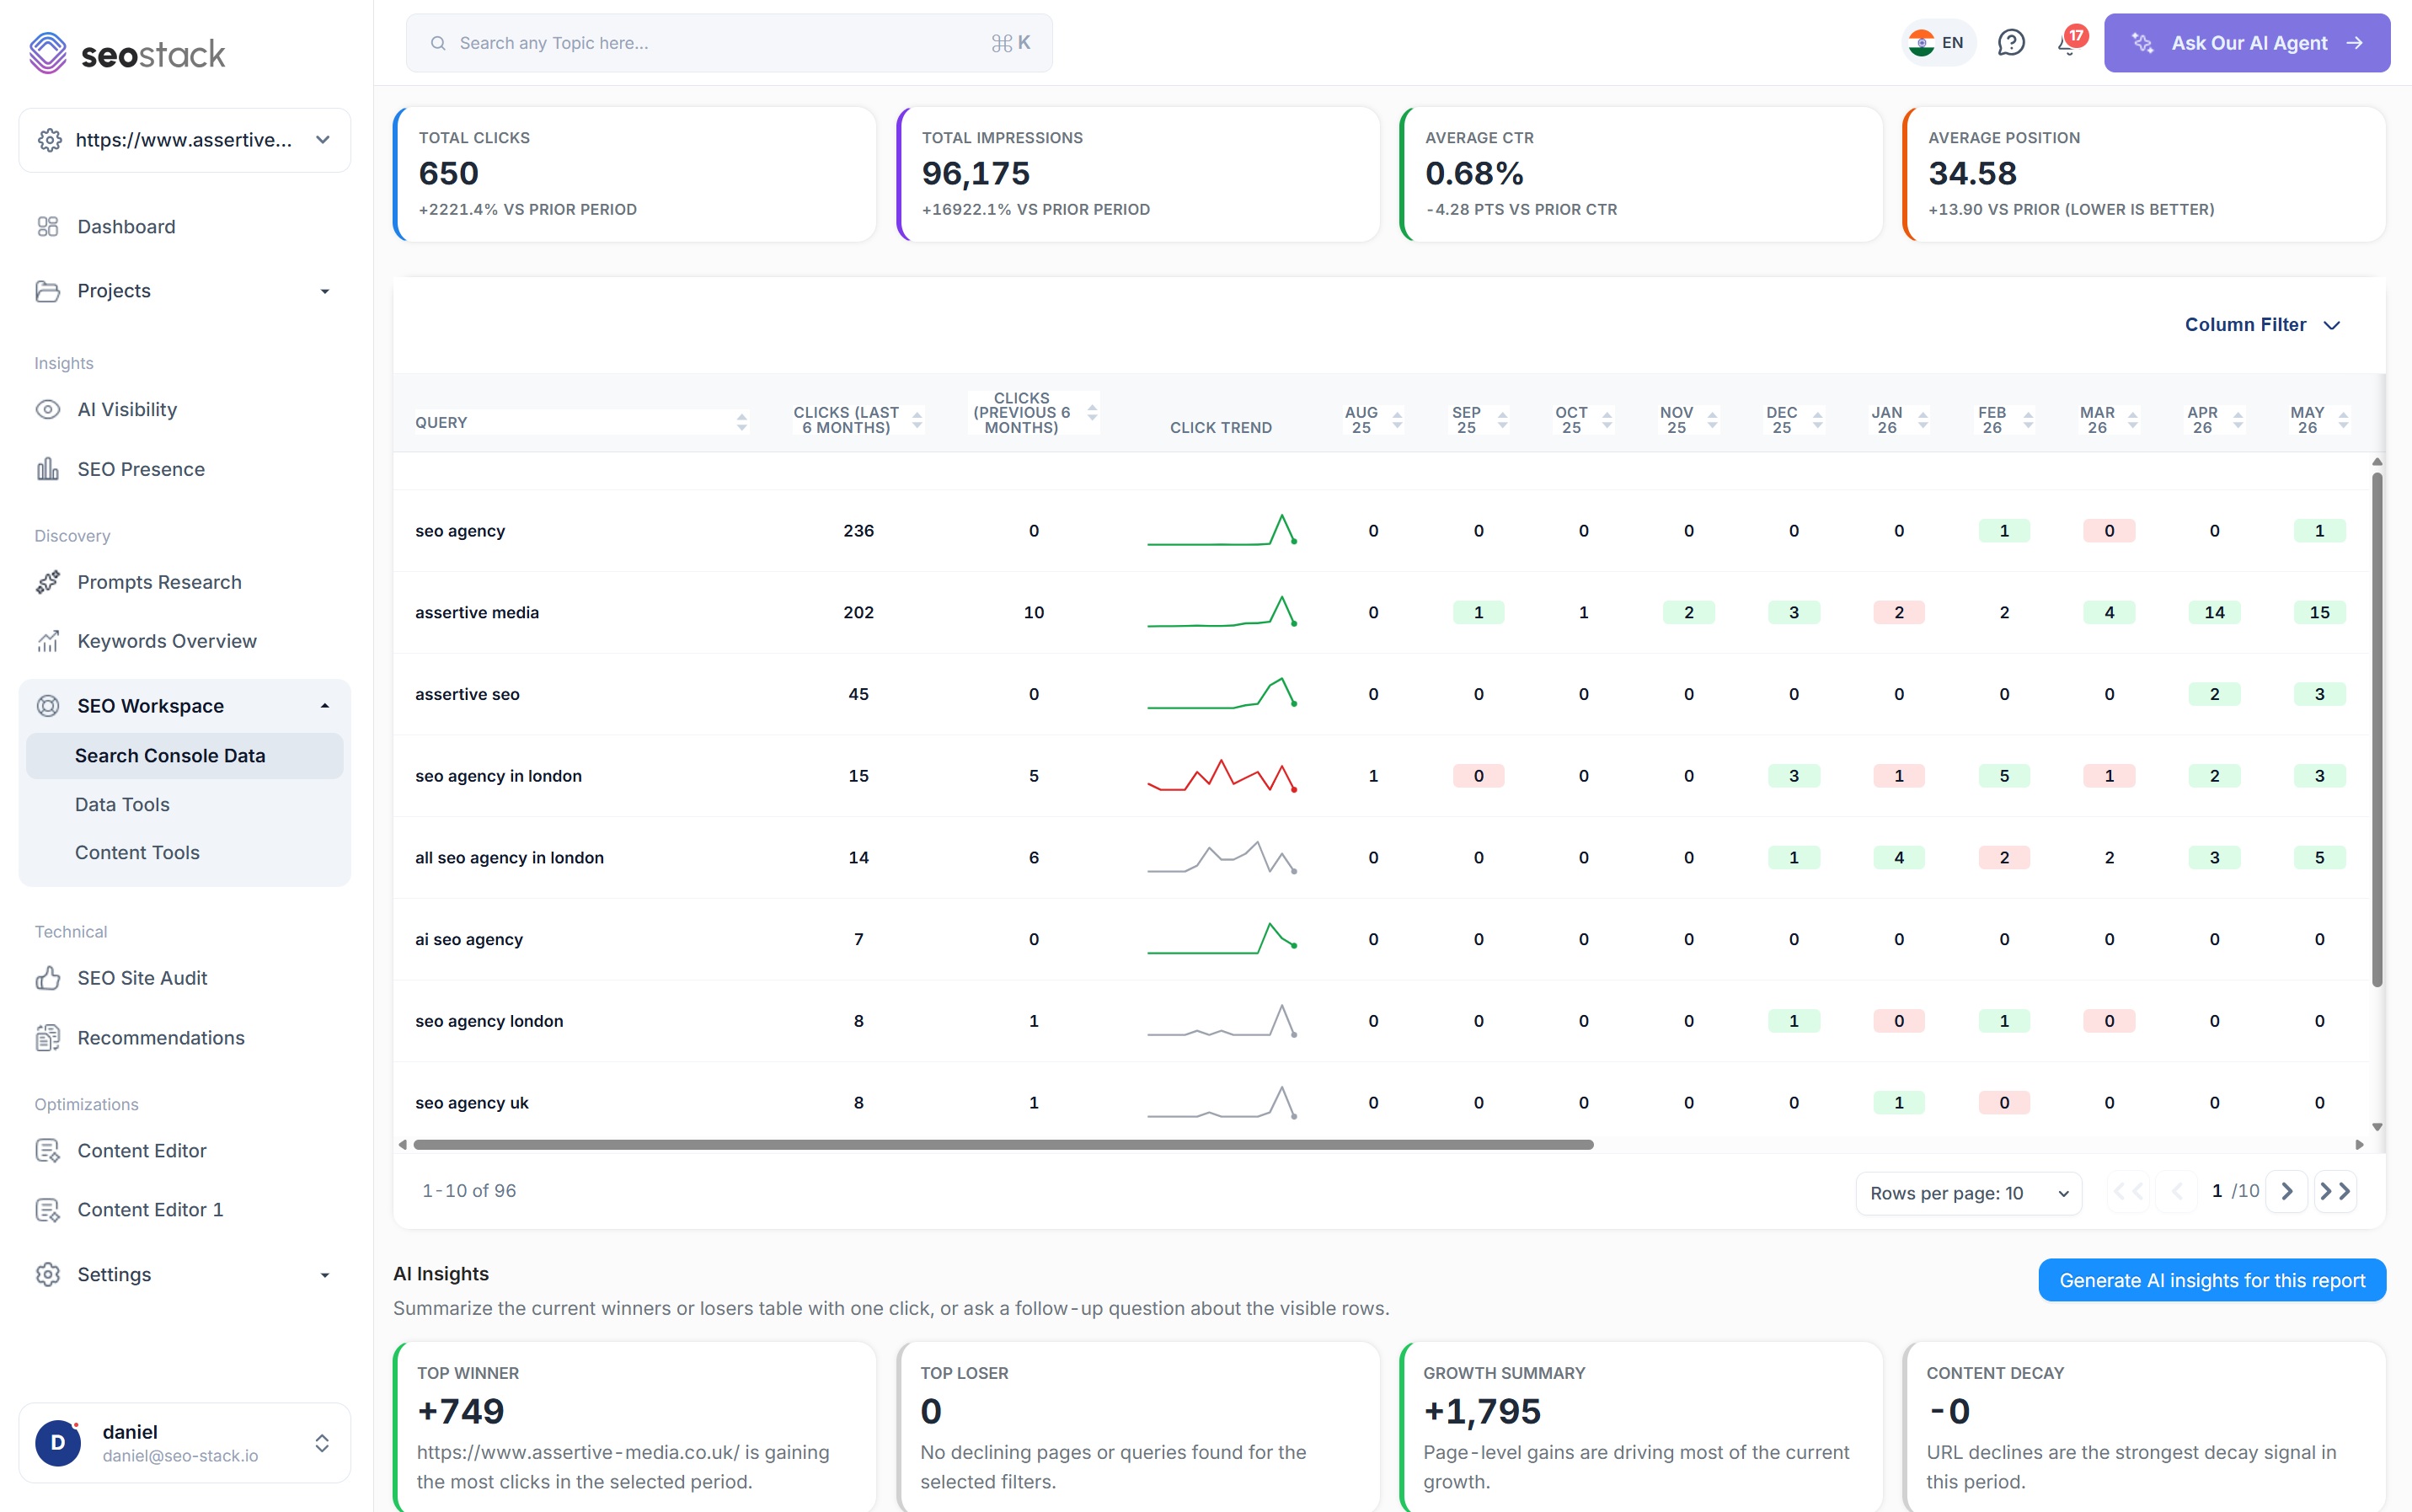The height and width of the screenshot is (1512, 2412).
Task: Click the SEO Presence bar chart icon
Action: pyautogui.click(x=48, y=469)
